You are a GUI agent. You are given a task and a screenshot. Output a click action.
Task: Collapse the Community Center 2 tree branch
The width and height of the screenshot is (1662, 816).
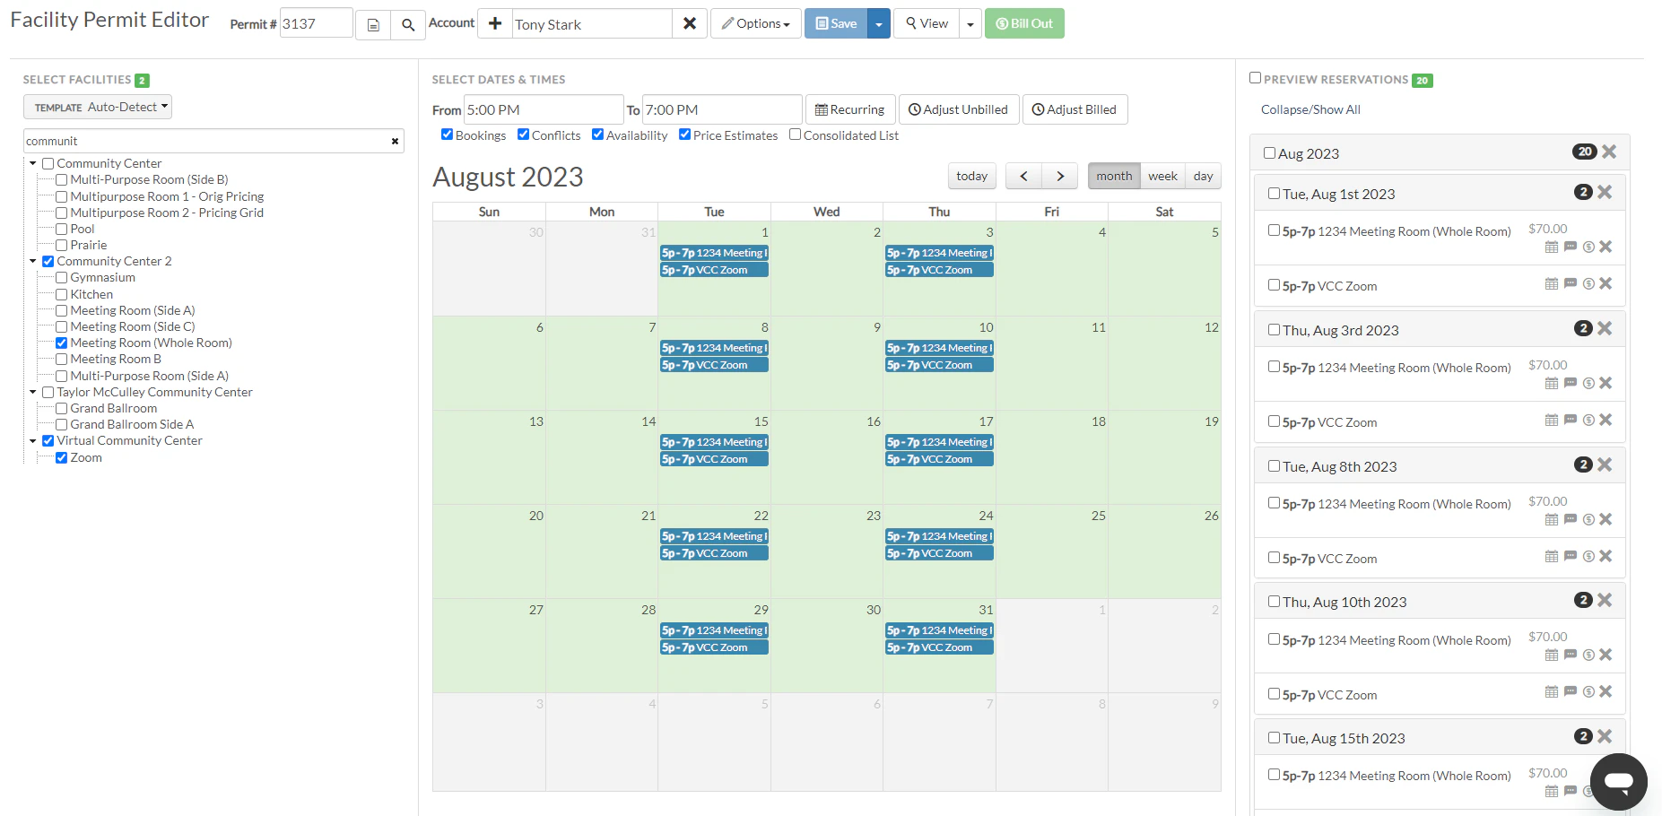click(33, 261)
